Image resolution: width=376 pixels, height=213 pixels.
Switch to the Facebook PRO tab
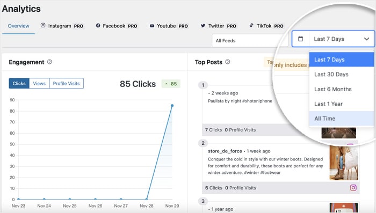[x=117, y=26]
